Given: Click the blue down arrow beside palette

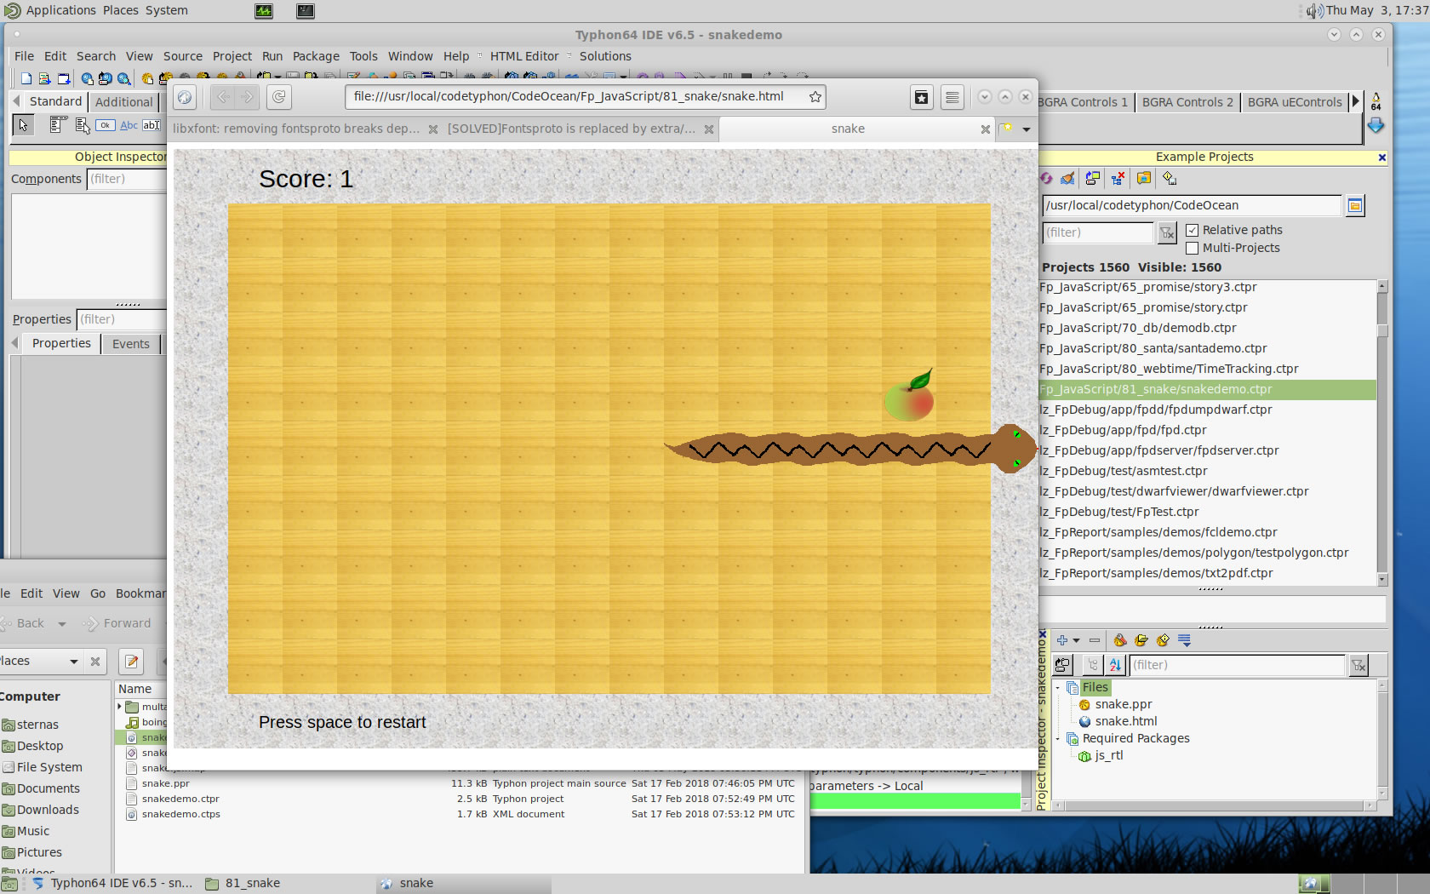Looking at the screenshot, I should (x=1376, y=126).
